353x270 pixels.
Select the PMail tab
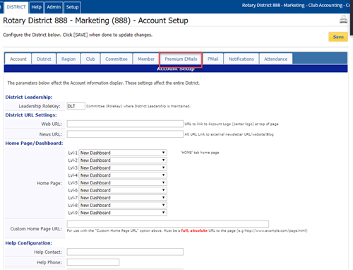(x=213, y=59)
